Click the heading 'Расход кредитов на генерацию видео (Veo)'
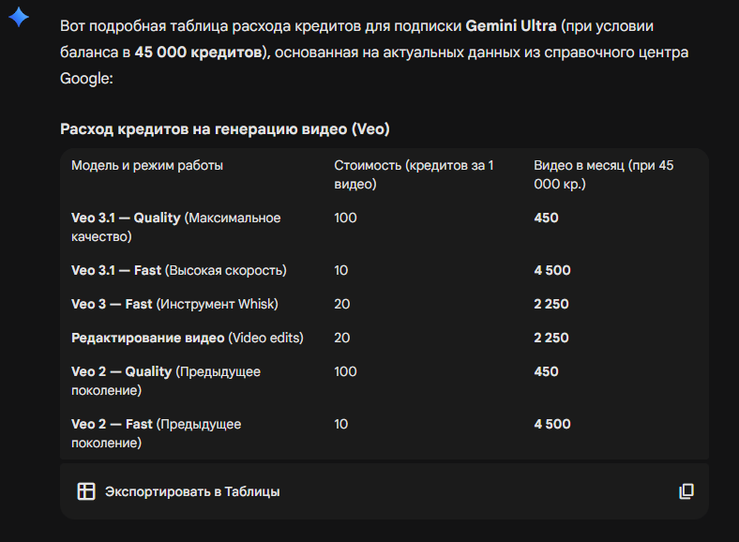This screenshot has width=739, height=542. coord(224,128)
